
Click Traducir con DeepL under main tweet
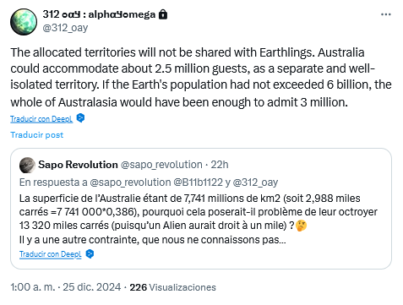pos(41,119)
